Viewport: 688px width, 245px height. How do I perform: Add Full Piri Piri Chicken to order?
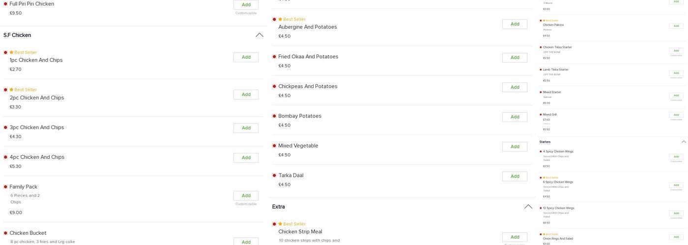(246, 5)
